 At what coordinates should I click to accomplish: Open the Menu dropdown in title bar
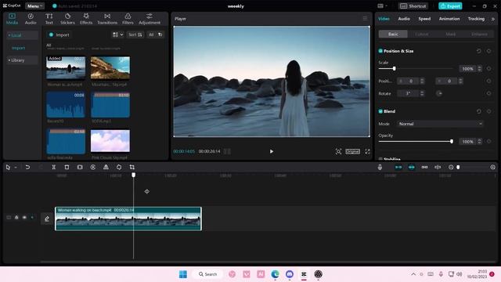[x=34, y=5]
